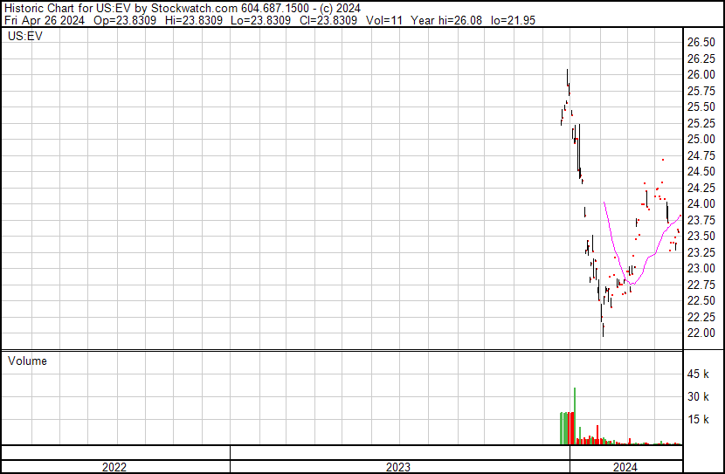The height and width of the screenshot is (474, 725).
Task: Click the lo=21.95 value in header
Action: tap(514, 21)
